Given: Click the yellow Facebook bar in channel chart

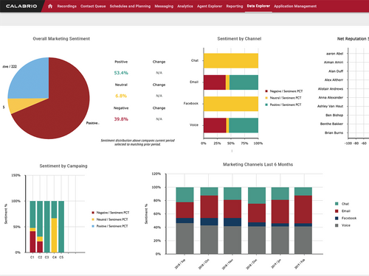Looking at the screenshot, I should click(231, 104).
